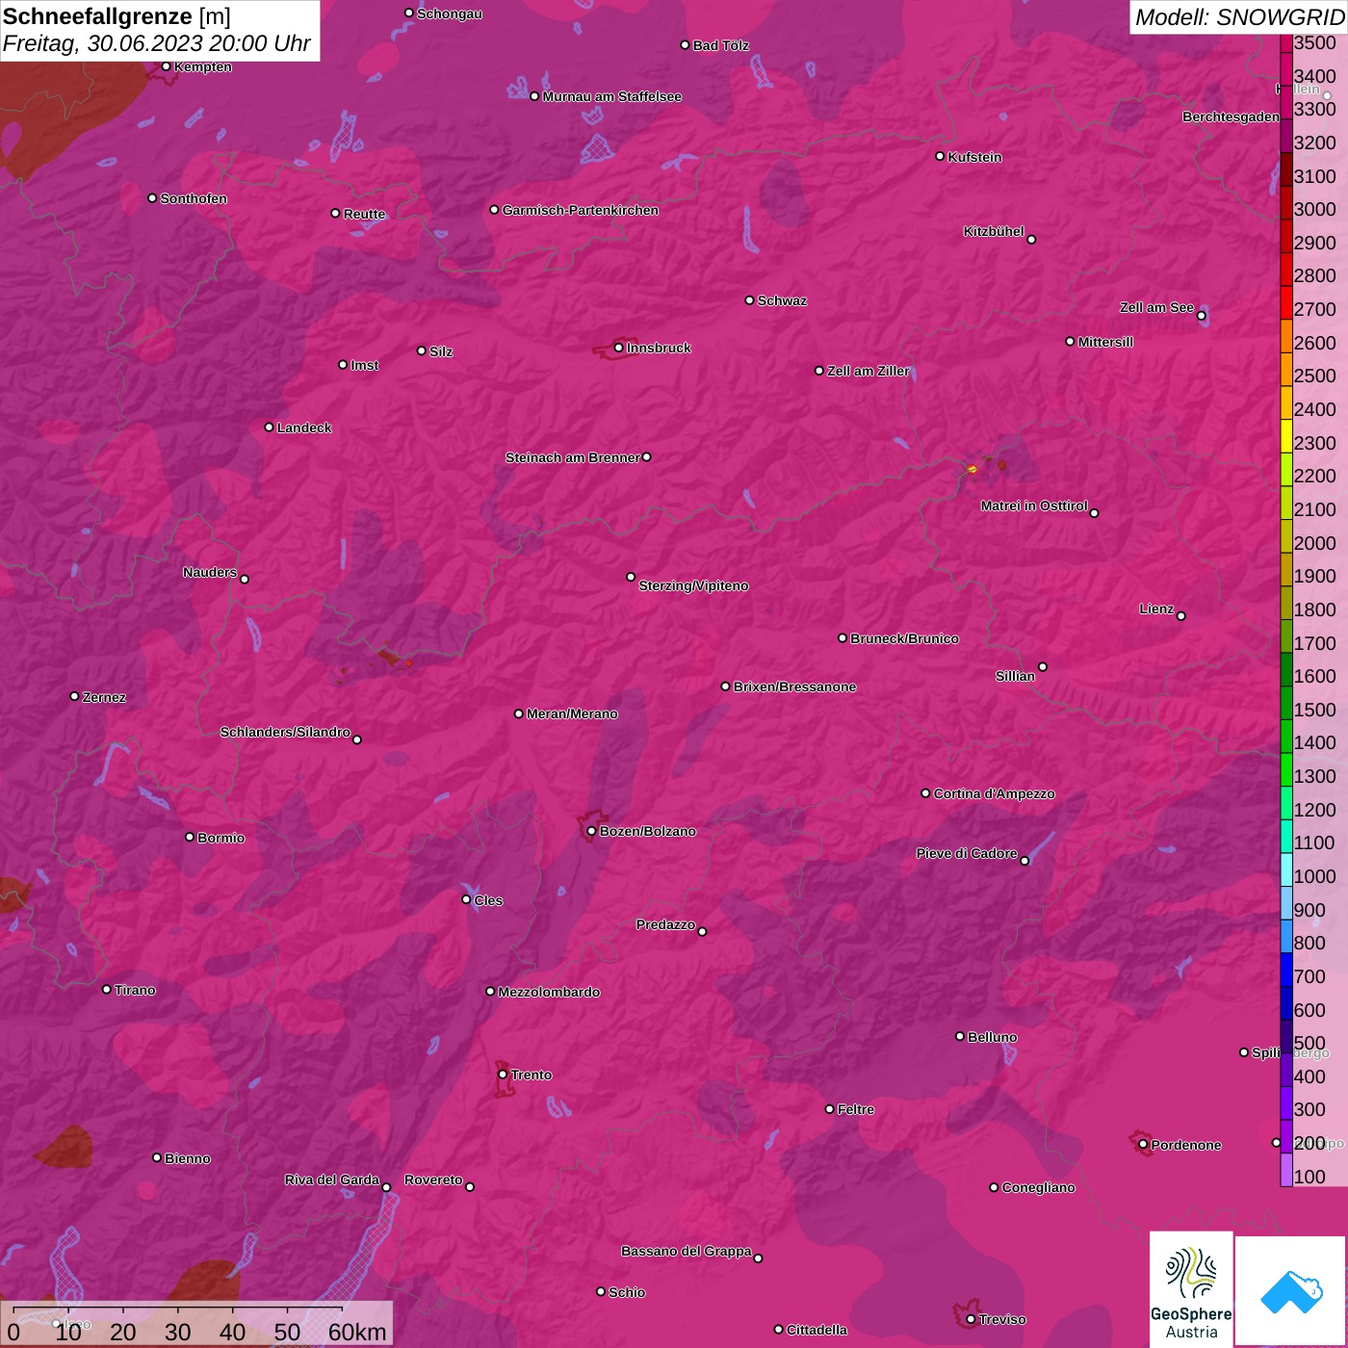Click the 'Brixen/Bressanone' map label
The image size is (1348, 1348).
pos(795,687)
